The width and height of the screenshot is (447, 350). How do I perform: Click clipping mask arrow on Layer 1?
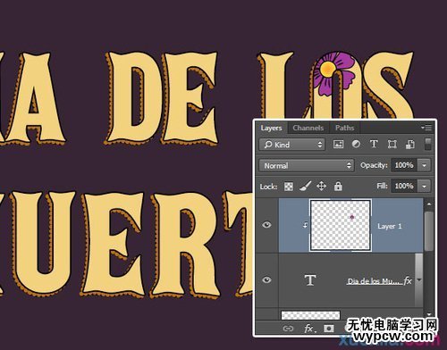[305, 225]
